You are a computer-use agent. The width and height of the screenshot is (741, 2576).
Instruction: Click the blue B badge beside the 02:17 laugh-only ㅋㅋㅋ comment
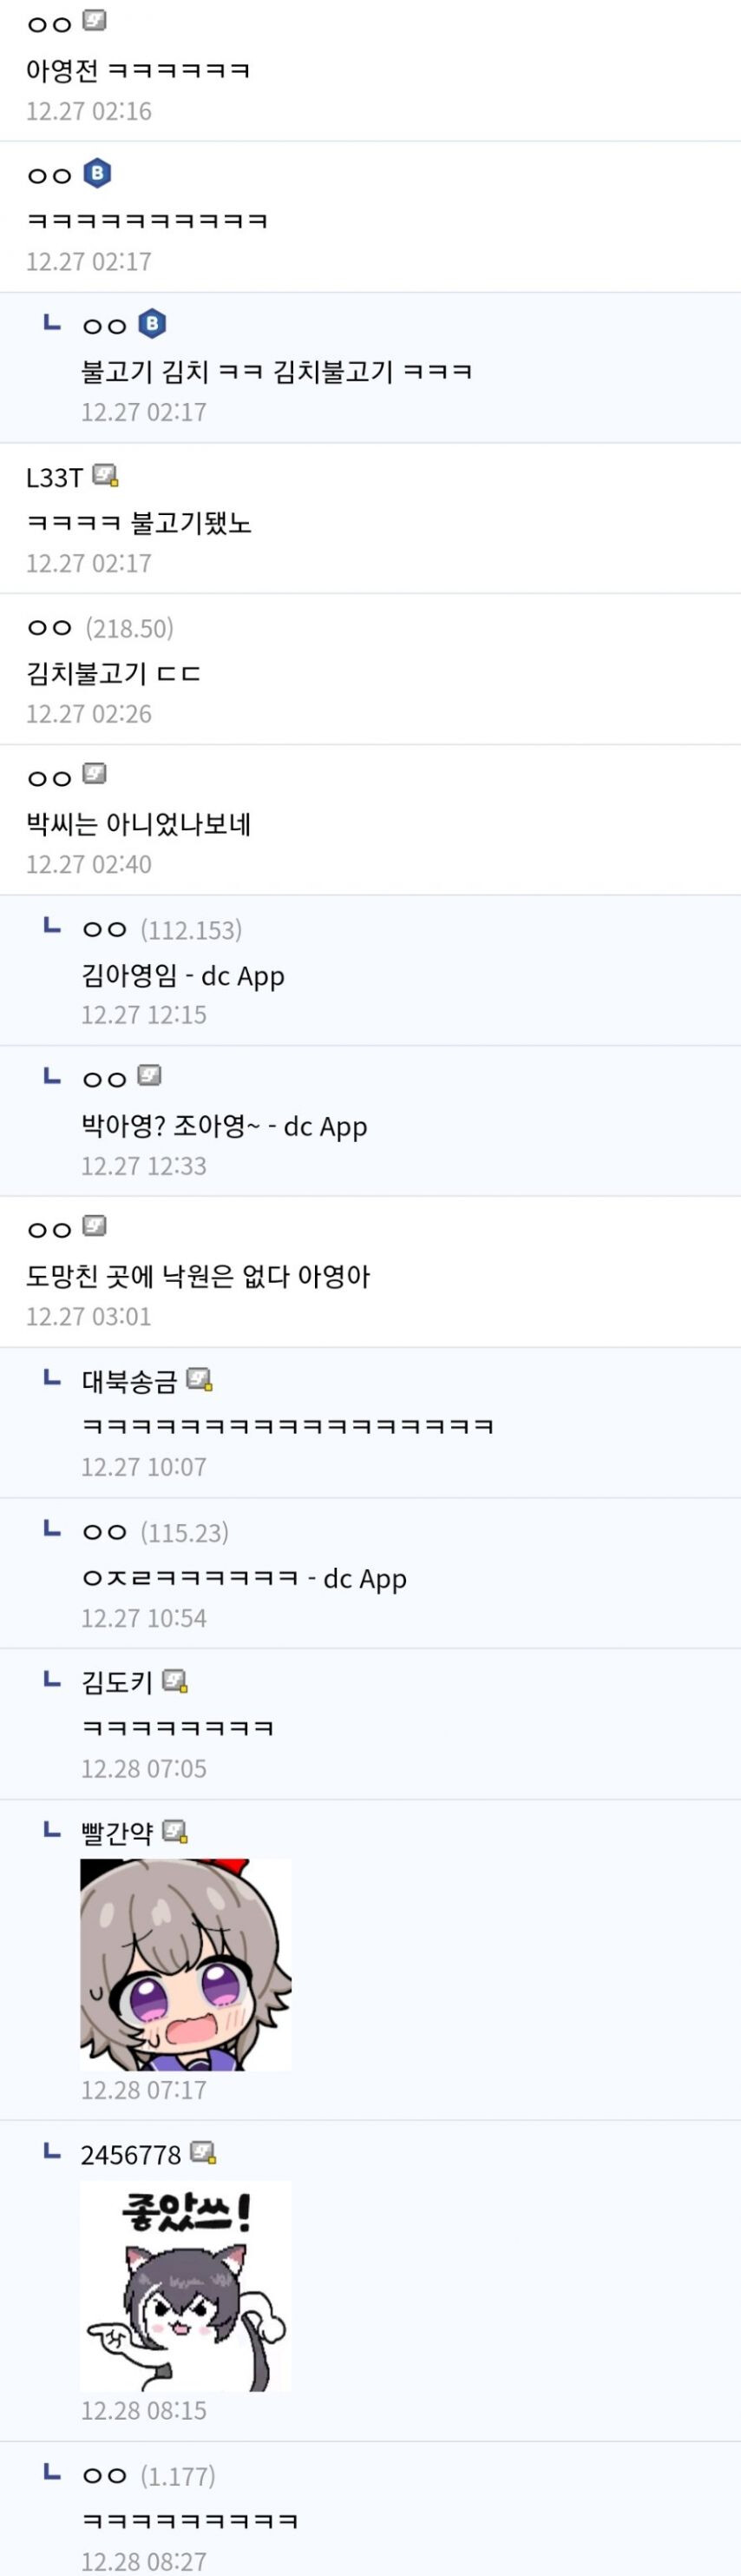(97, 174)
